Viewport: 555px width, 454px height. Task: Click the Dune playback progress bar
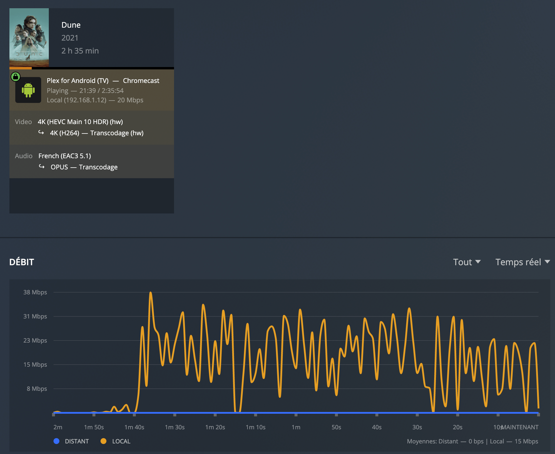(x=91, y=68)
